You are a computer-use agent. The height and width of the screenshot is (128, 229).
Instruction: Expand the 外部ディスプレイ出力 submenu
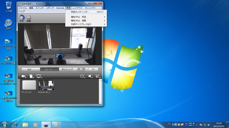86,24
